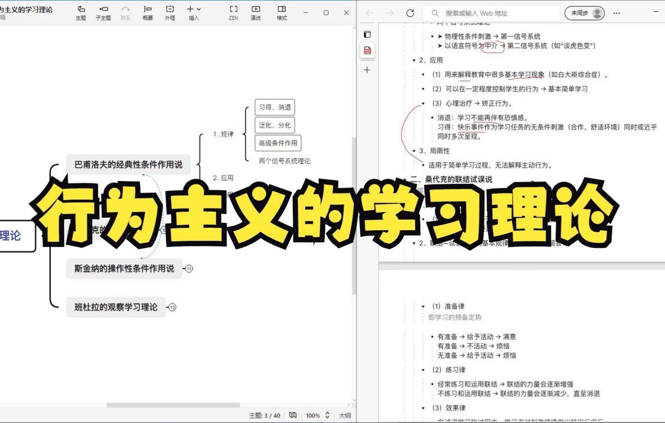Screen dimensions: 665x423
Task: Switch to the PDF tab in Edge sidebar
Action: point(367,51)
